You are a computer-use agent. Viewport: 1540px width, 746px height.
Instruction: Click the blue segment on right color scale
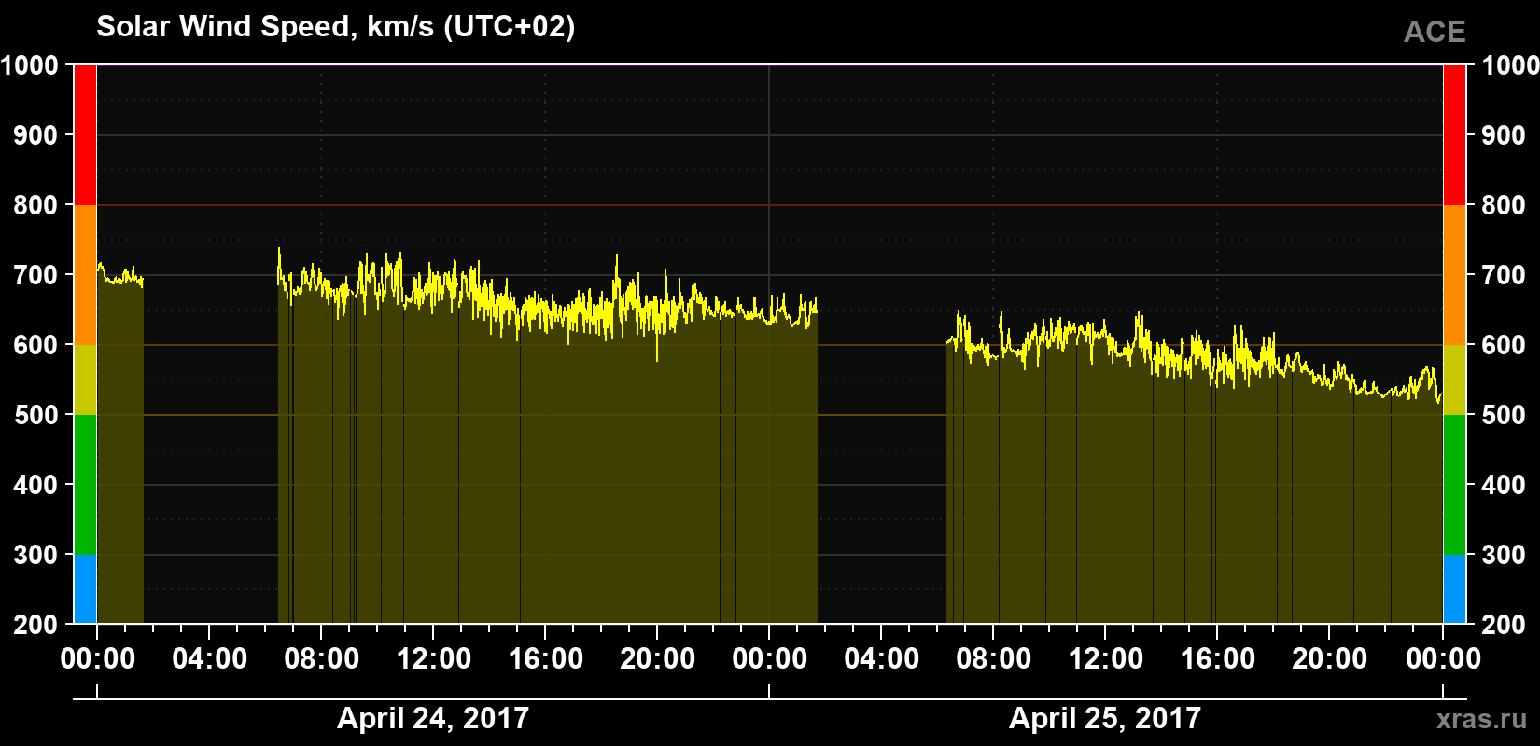pyautogui.click(x=1455, y=589)
